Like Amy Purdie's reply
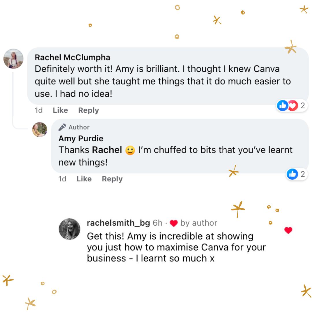The width and height of the screenshot is (312, 312). [x=84, y=179]
